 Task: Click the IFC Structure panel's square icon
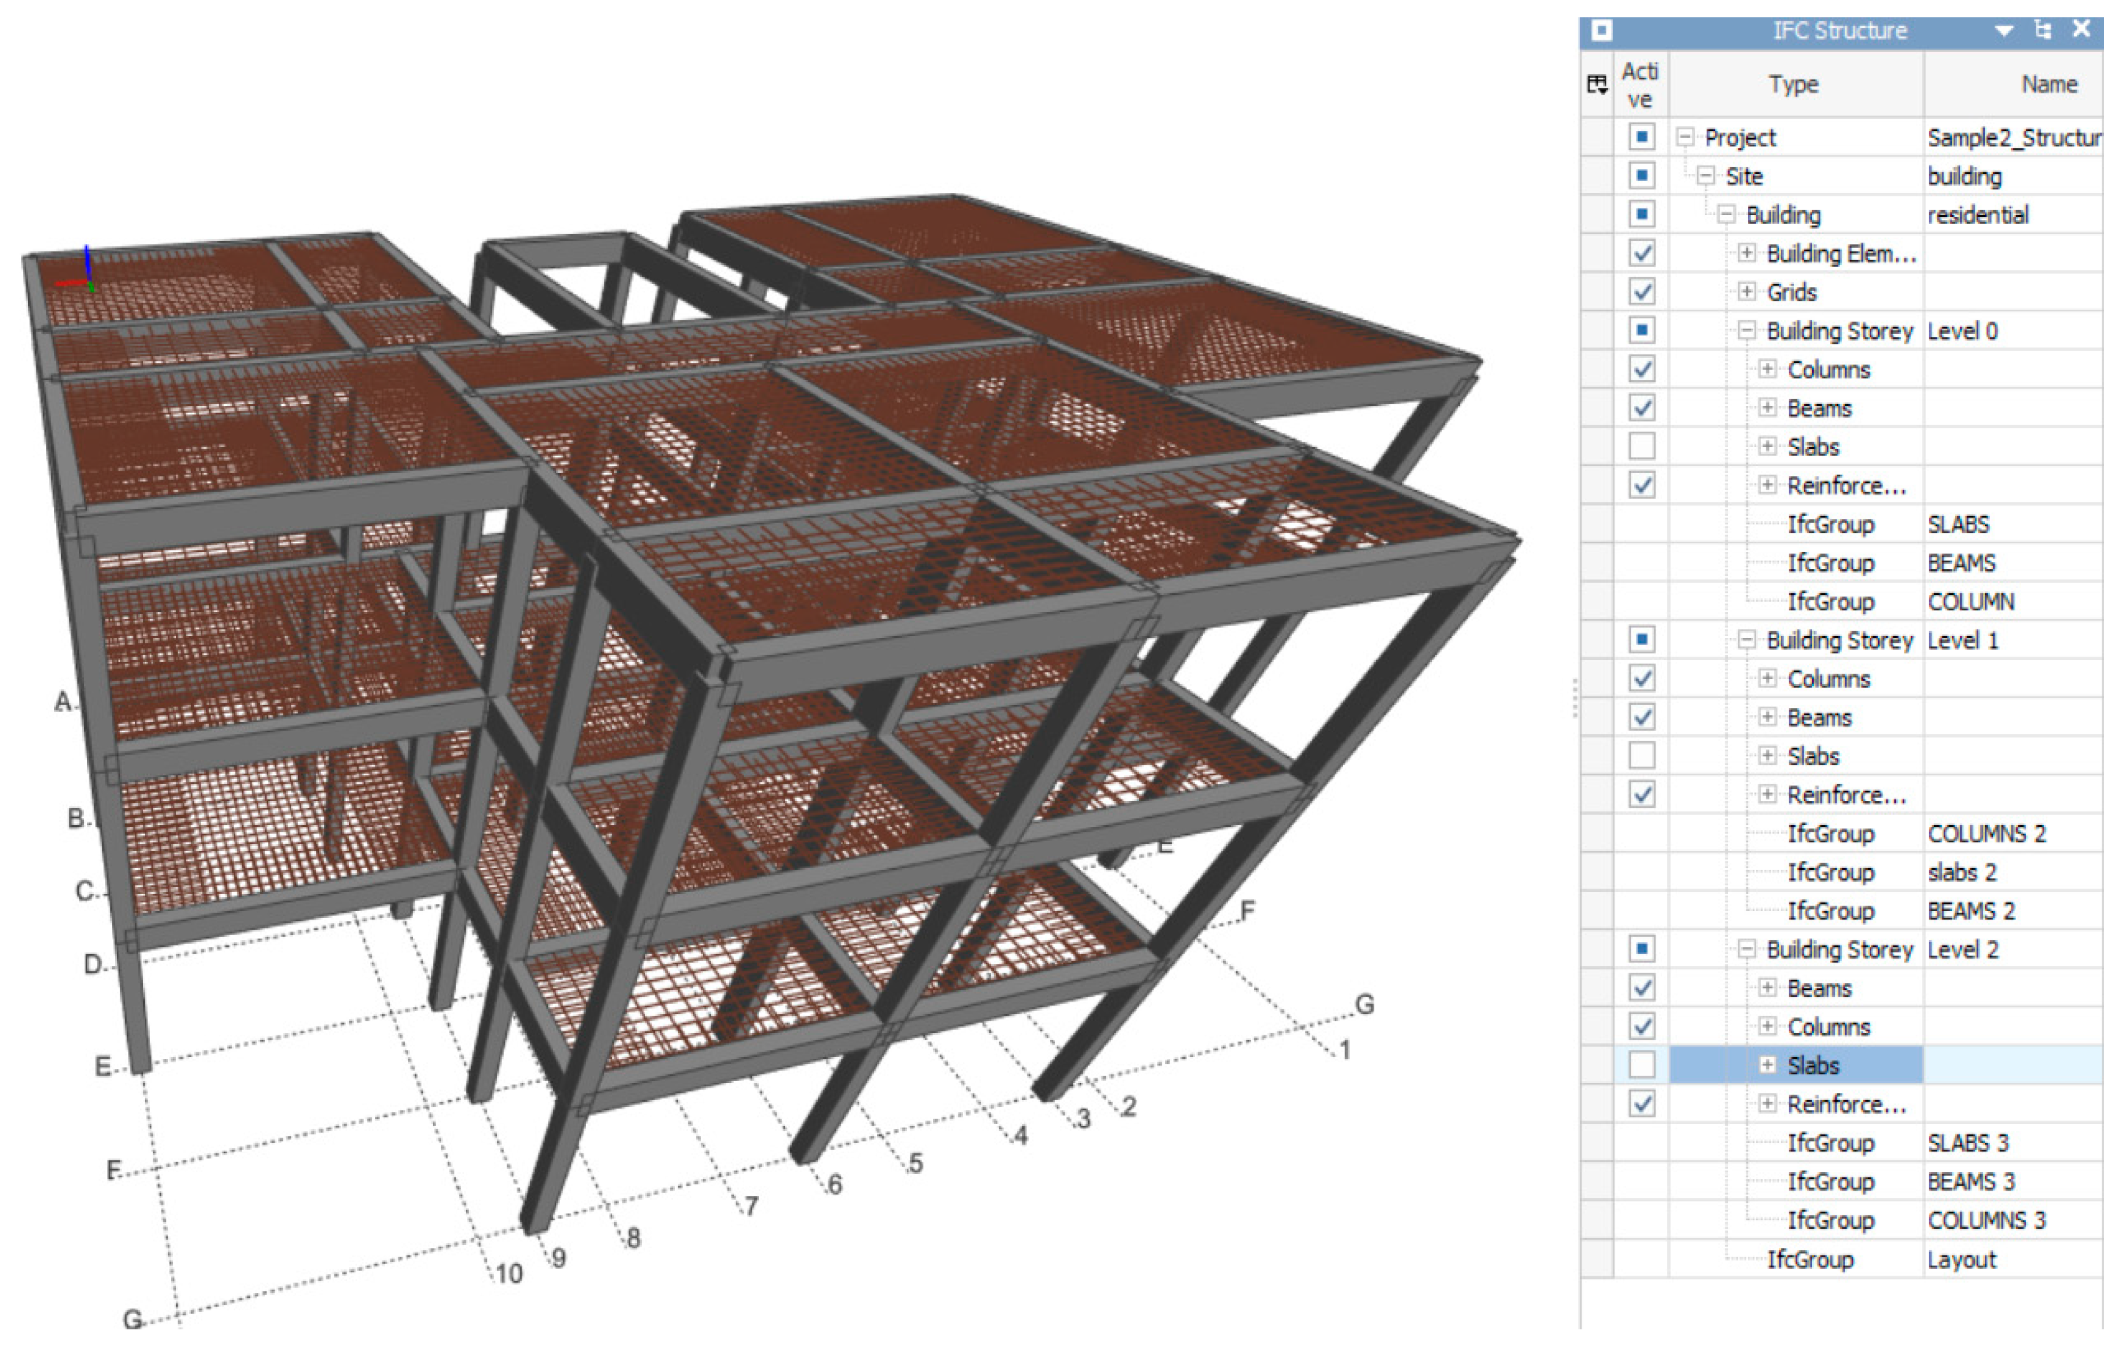click(x=1601, y=31)
